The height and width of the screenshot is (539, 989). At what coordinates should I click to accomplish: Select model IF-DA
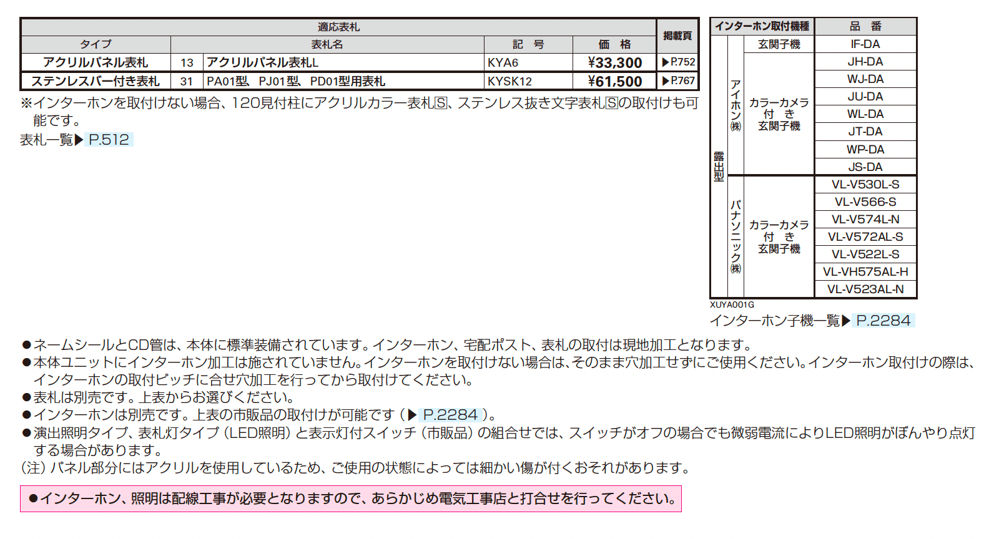pos(865,44)
